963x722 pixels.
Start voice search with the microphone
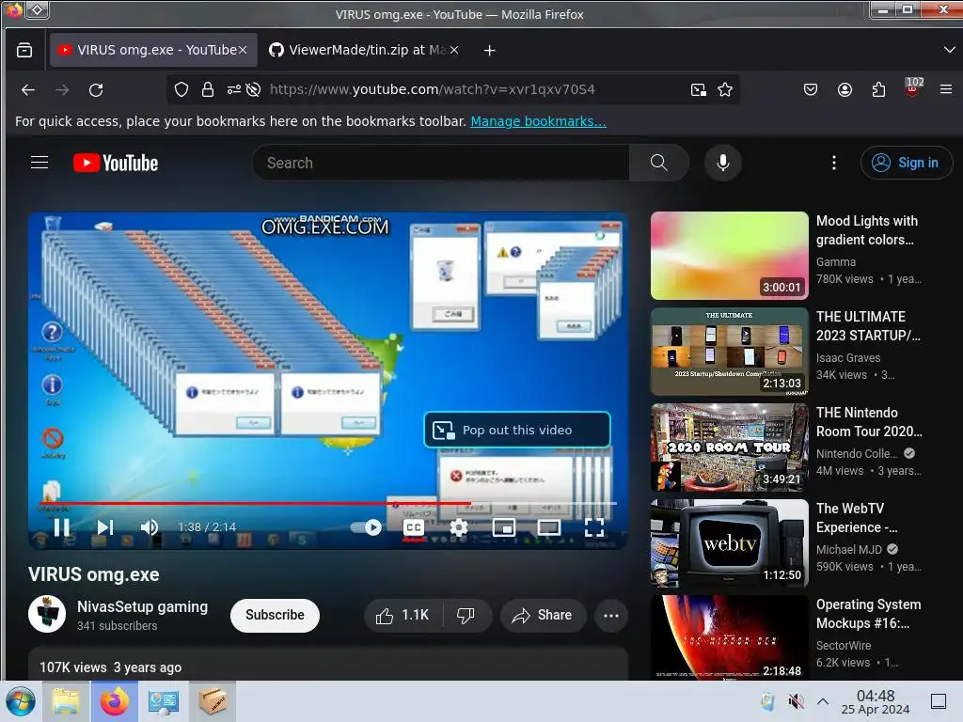tap(723, 163)
